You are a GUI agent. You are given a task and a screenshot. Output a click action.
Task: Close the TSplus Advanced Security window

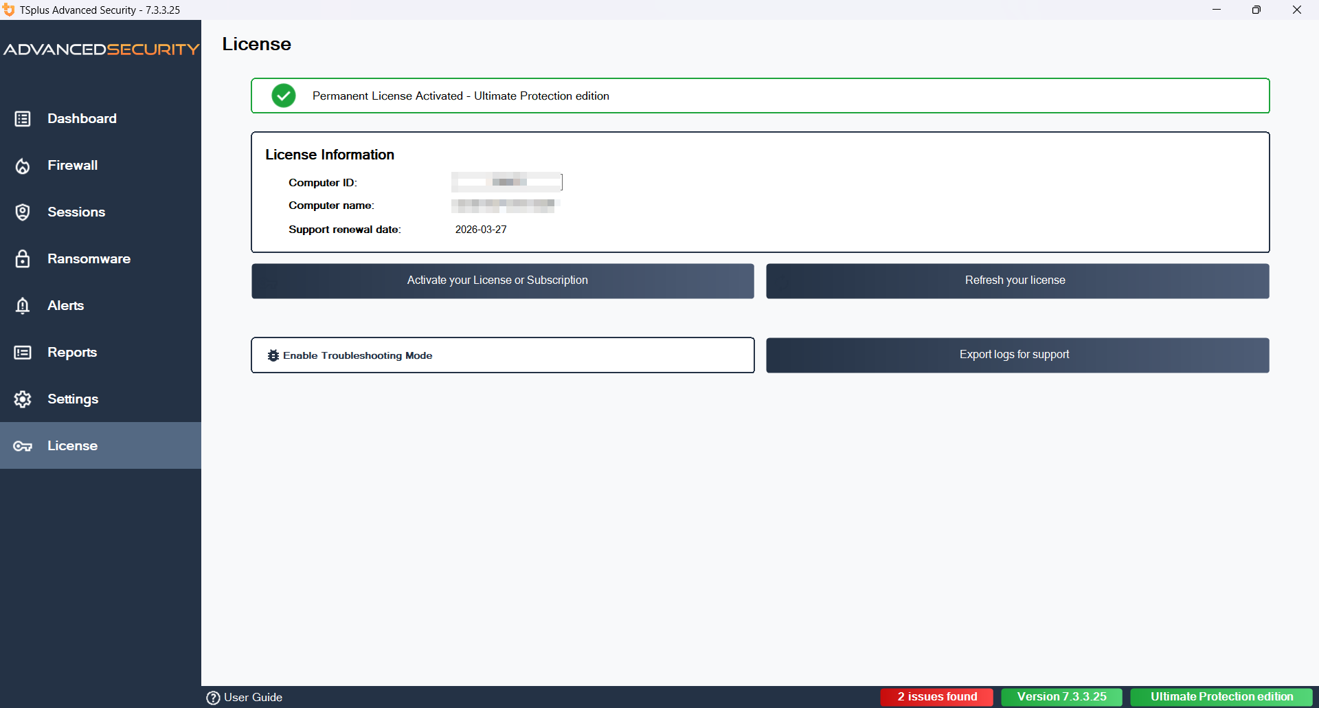(x=1297, y=10)
